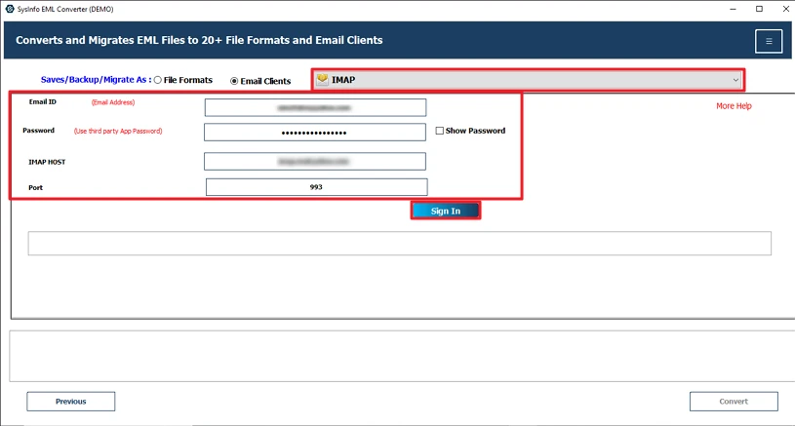Select the Email Clients radio button
The width and height of the screenshot is (795, 426).
tap(234, 81)
